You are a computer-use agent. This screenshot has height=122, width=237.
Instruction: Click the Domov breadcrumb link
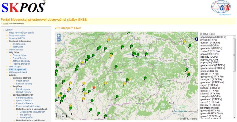point(5,24)
